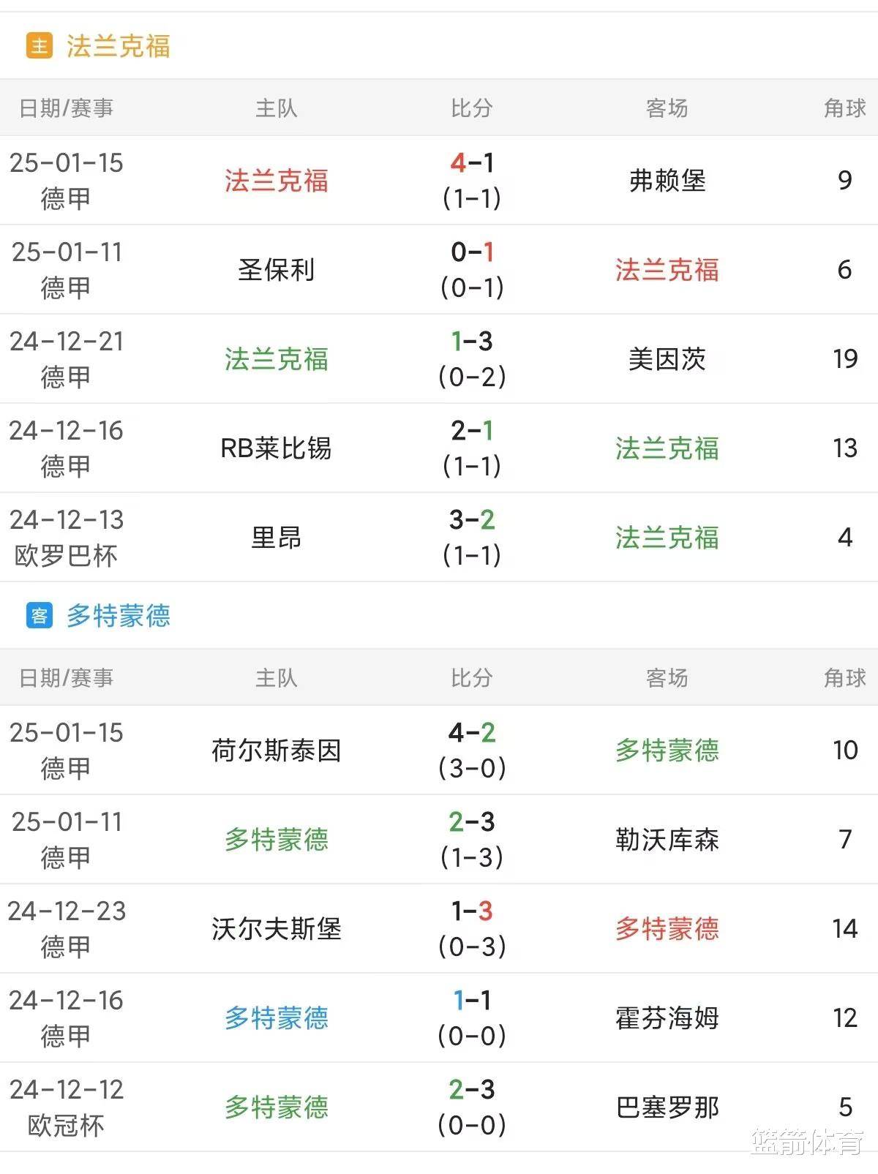Sort by the 日期/赛事 column header
This screenshot has height=1174, width=878.
[x=67, y=106]
